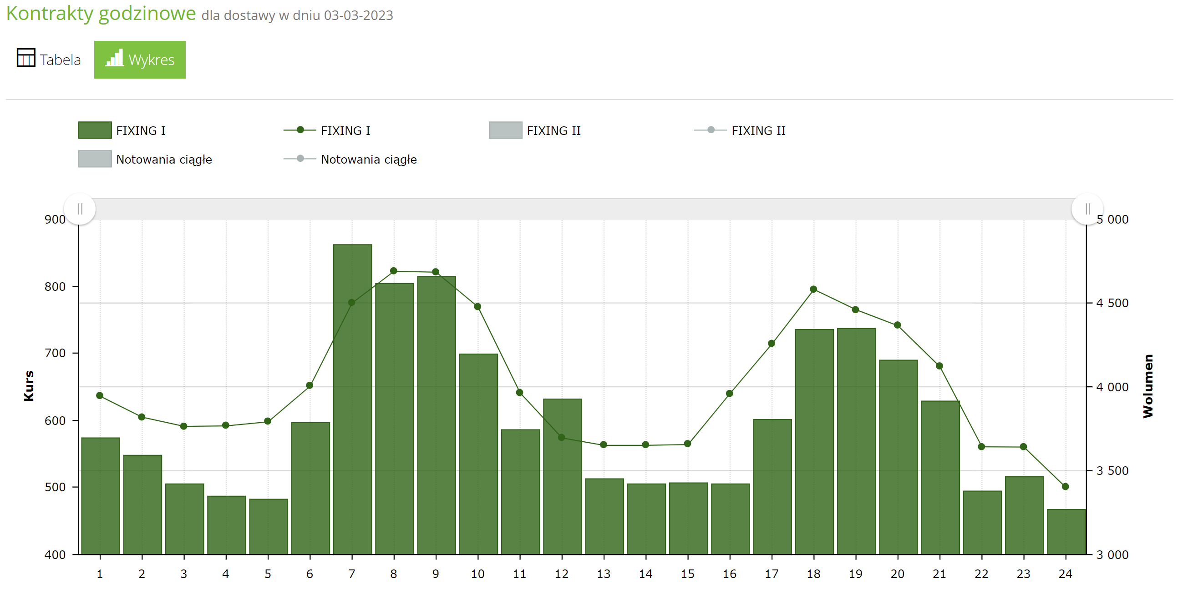Viewport: 1193px width, 599px height.
Task: Click the gray chart zoom scrollbar track
Action: pos(584,209)
